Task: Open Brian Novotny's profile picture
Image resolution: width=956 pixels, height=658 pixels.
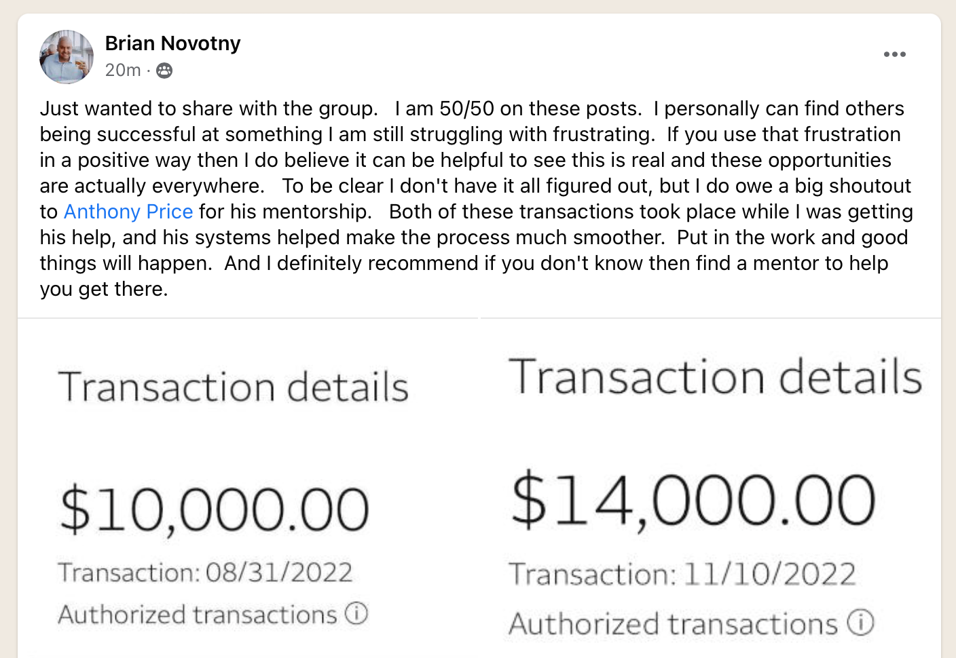Action: point(67,57)
